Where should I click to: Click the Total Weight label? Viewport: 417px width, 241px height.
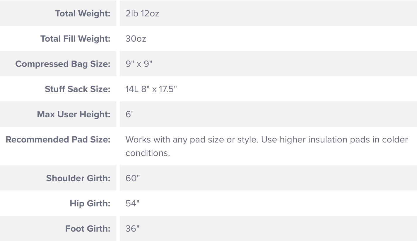(x=83, y=13)
